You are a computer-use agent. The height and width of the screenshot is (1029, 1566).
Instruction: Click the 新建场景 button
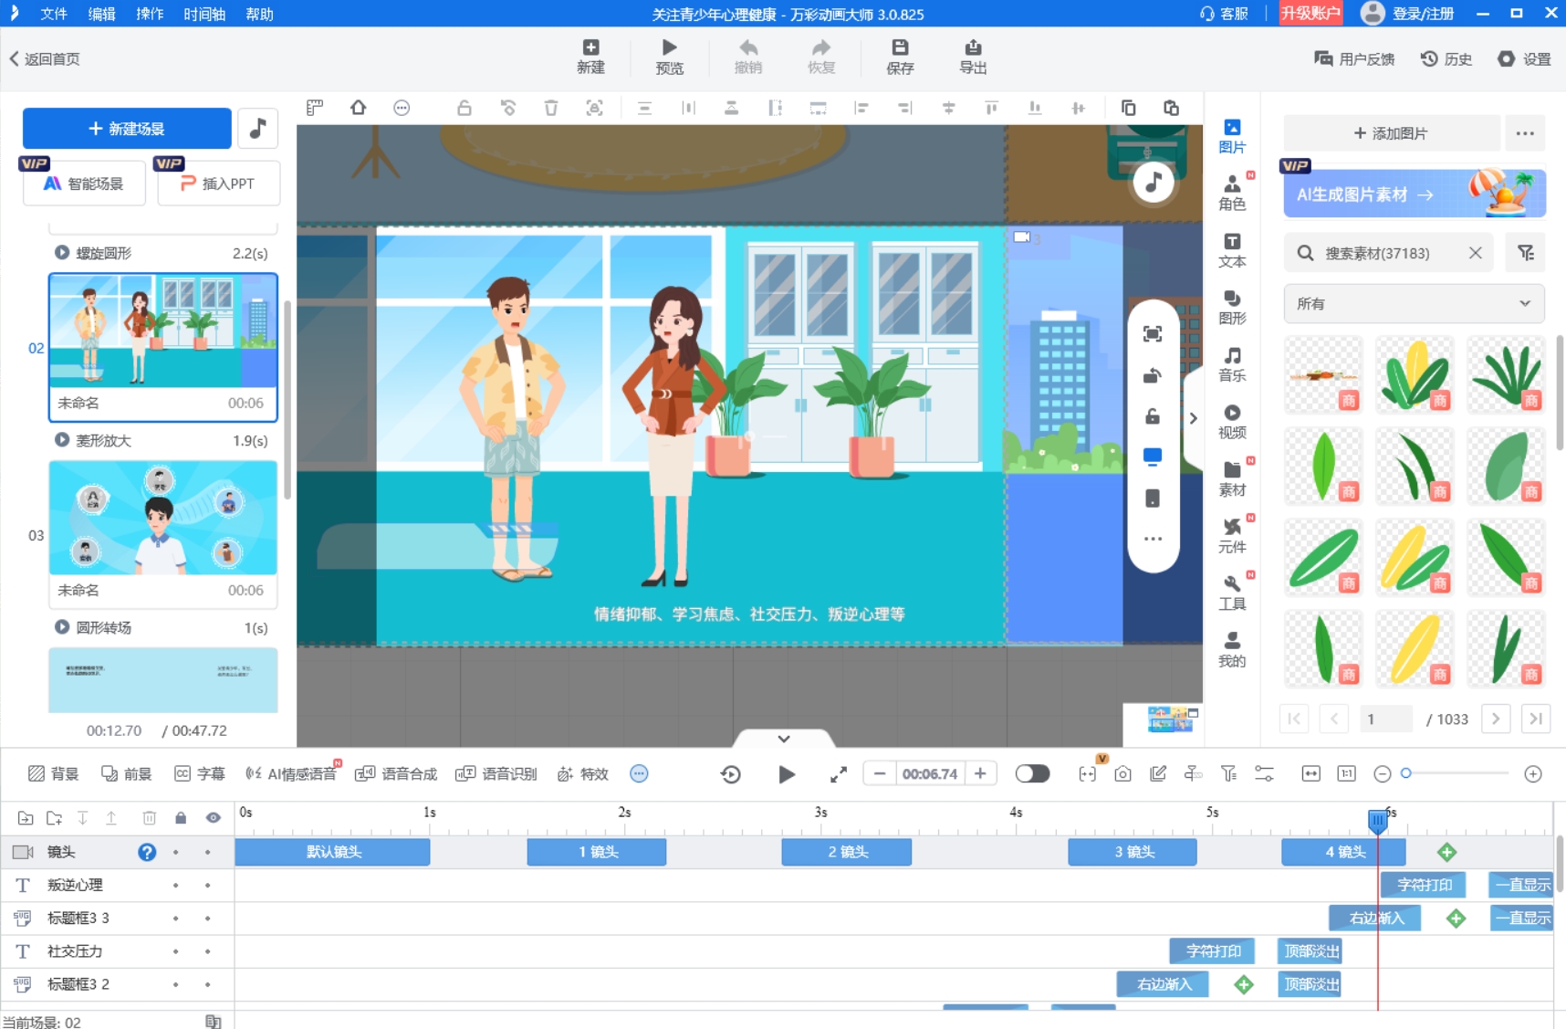coord(127,129)
